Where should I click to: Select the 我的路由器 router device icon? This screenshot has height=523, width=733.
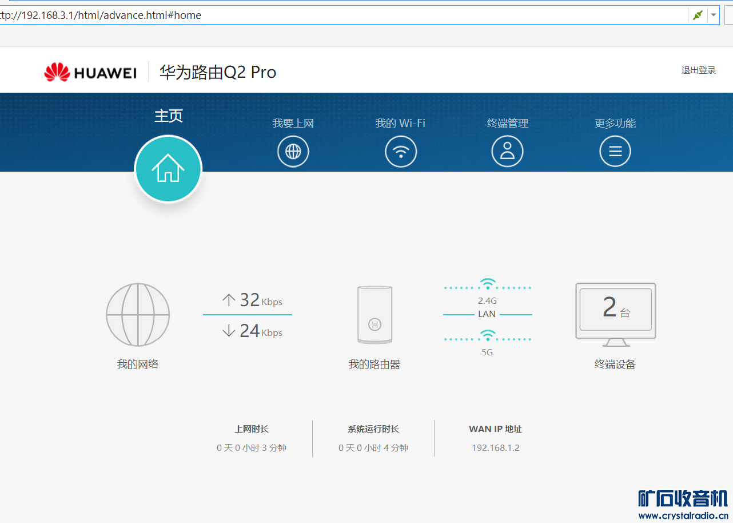tap(375, 315)
